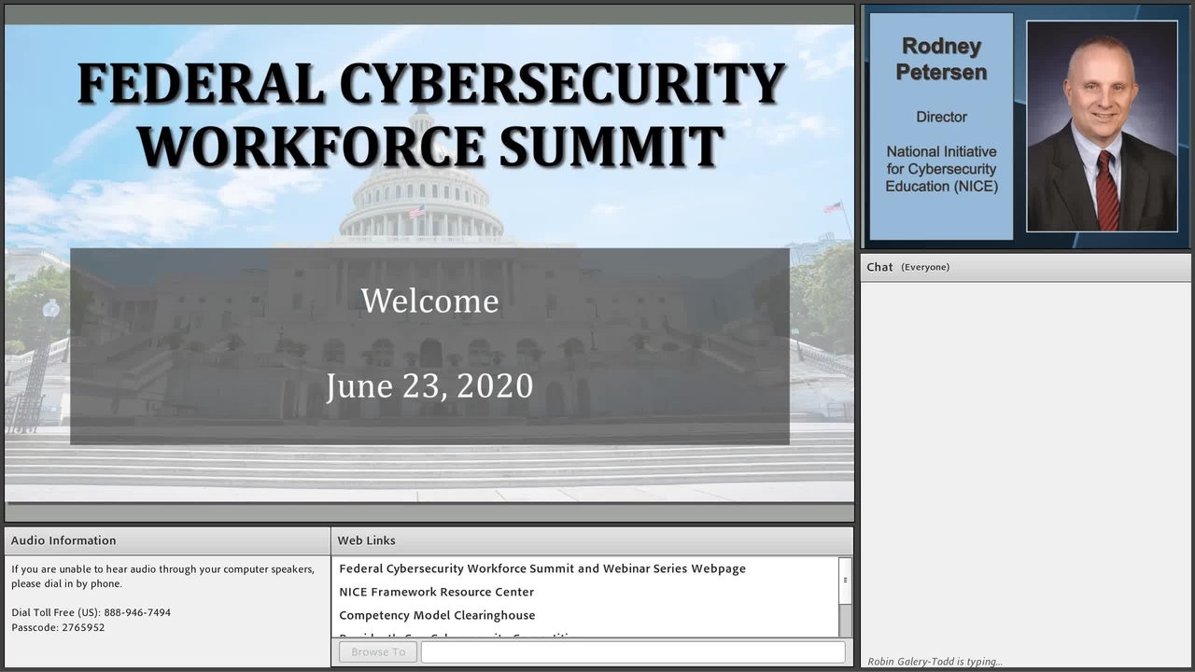Click the Audio Information panel header
The height and width of the screenshot is (672, 1195).
167,540
